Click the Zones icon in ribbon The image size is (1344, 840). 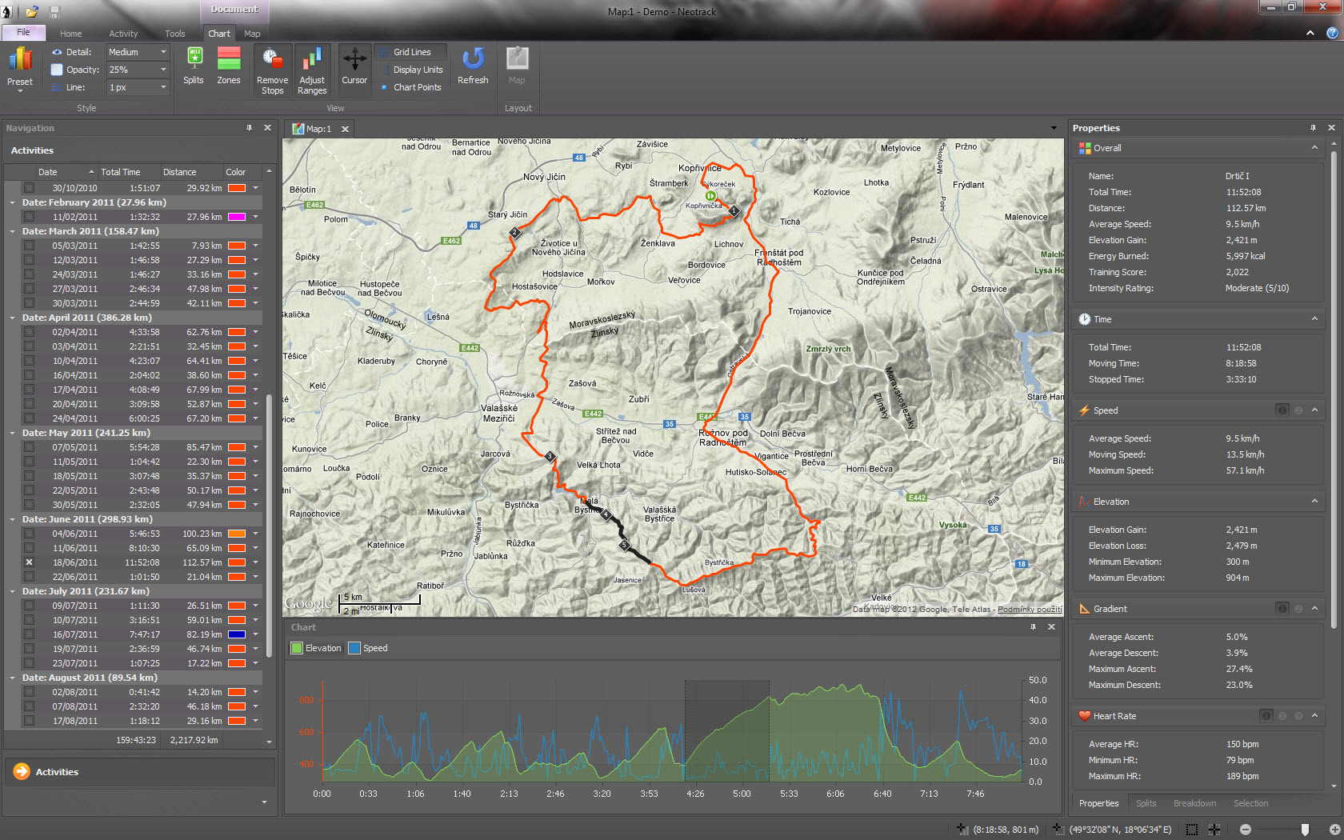pos(229,58)
